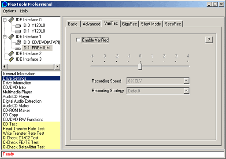Select the VariRec tab
Screen dimensions: 226x159
click(111, 23)
